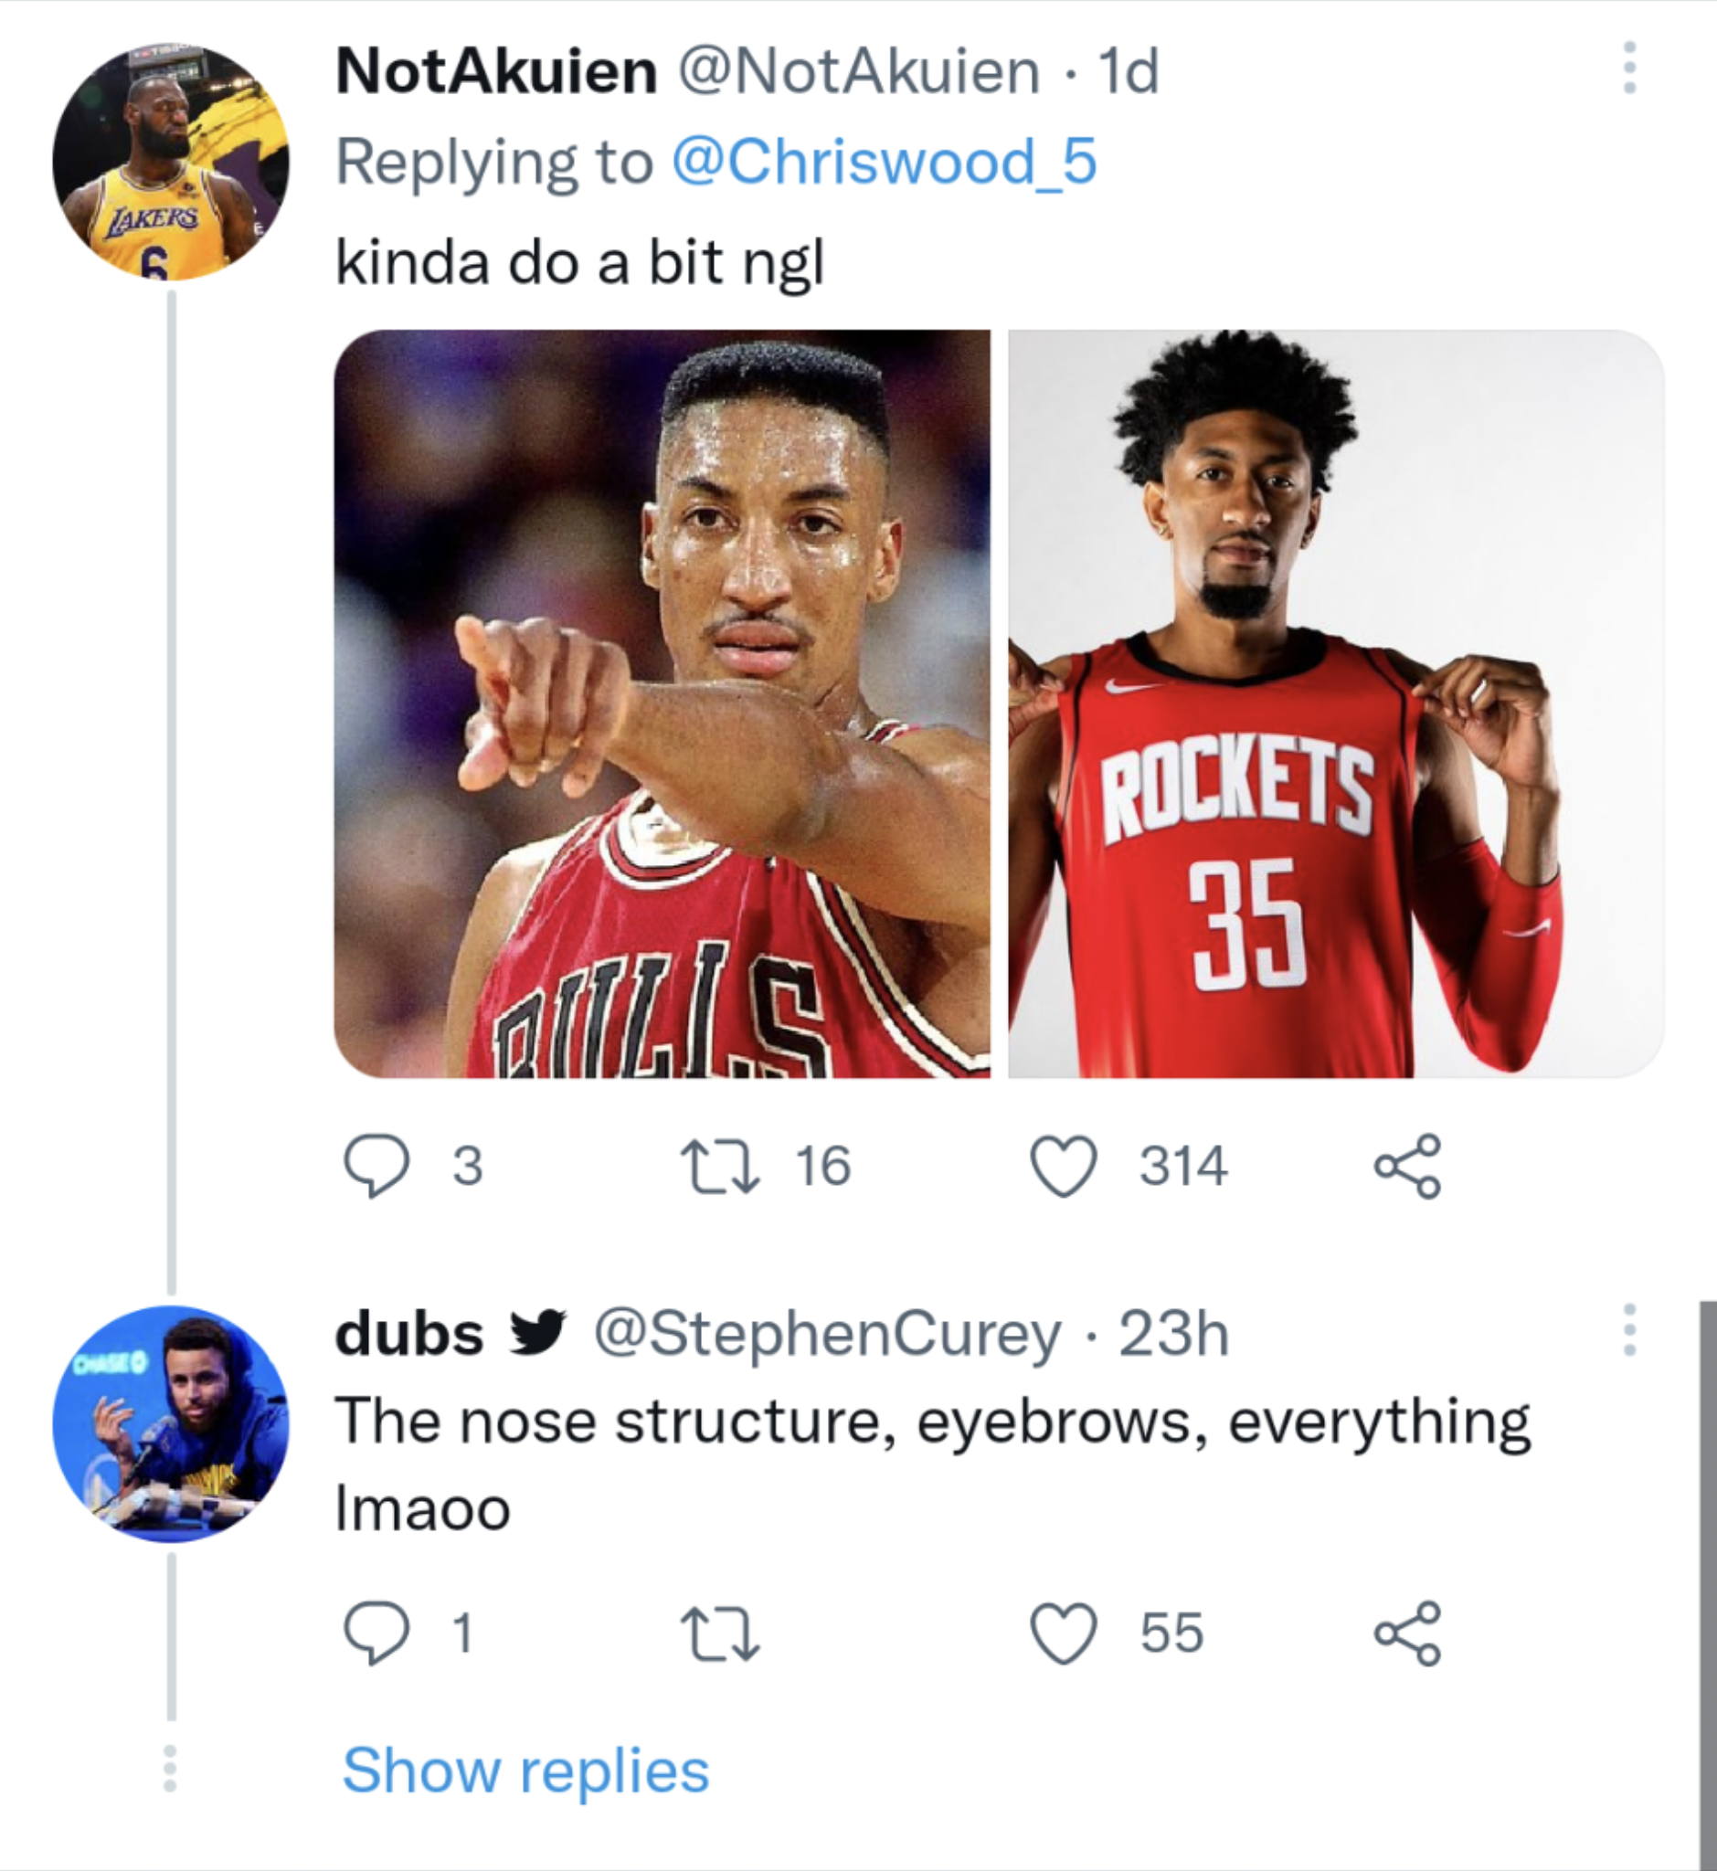View the Bulls jersey photo
This screenshot has height=1871, width=1717.
[662, 703]
